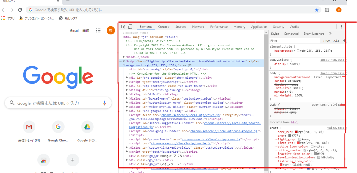Viewport: 357px width, 173px height.
Task: Expand the dialog id edit-bg-dialog node
Action: tap(127, 90)
